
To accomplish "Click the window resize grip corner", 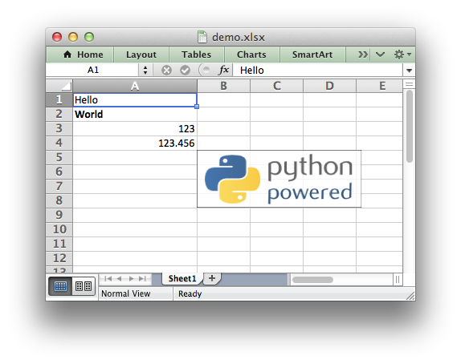I will point(410,295).
